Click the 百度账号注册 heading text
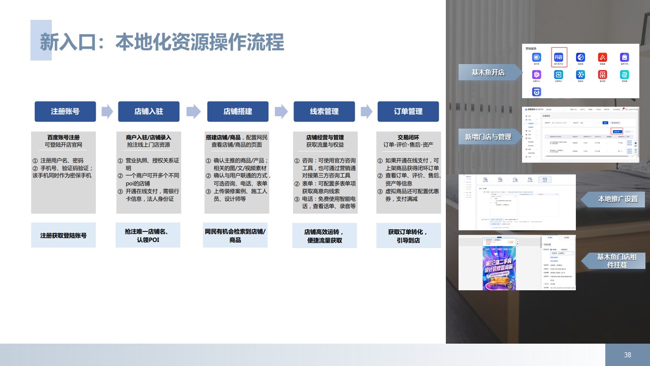This screenshot has width=650, height=366. pos(63,137)
